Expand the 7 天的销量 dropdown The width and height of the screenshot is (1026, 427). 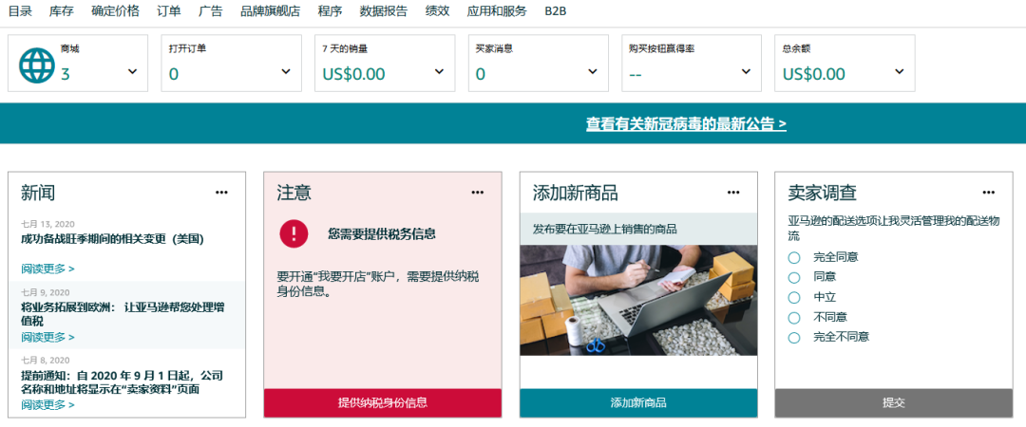439,72
